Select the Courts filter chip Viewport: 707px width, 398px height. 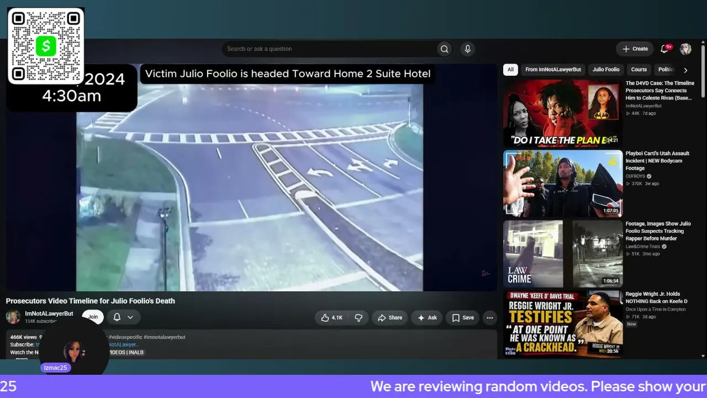[639, 70]
